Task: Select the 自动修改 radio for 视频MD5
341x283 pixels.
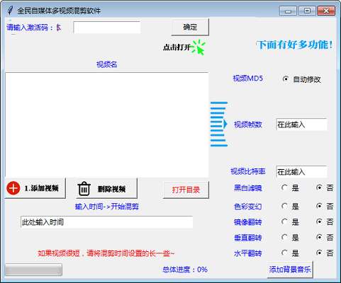Action: (286, 79)
